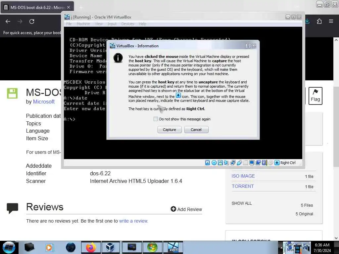Click SHOW ALL files link
This screenshot has height=254, width=339.
point(241,203)
